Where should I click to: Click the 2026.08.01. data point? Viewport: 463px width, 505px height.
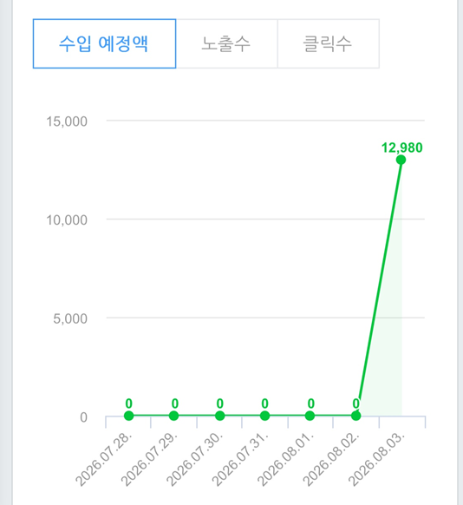(x=310, y=416)
